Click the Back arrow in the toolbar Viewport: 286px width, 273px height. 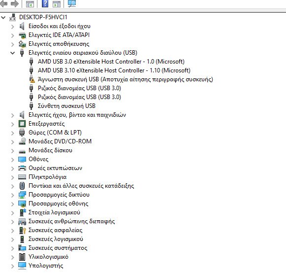coord(4,3)
